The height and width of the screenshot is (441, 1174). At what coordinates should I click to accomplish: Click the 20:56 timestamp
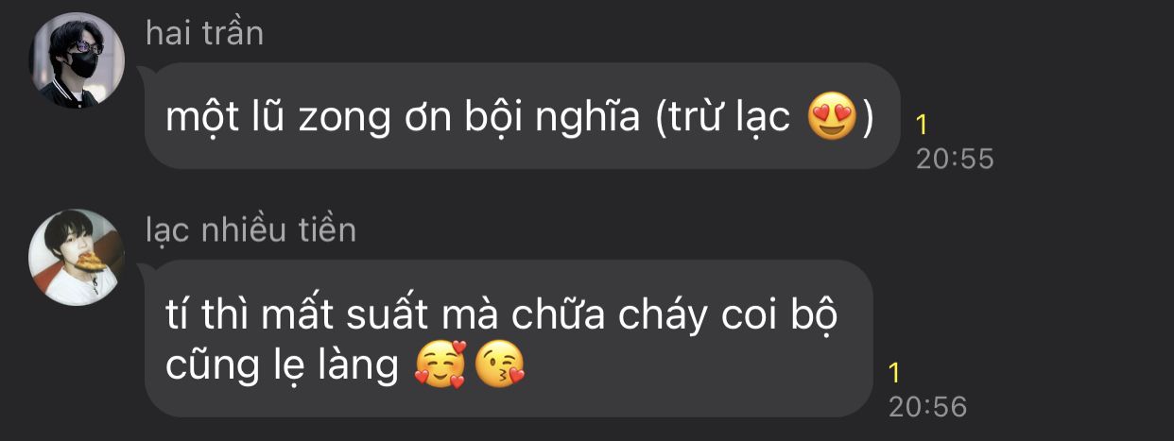click(x=928, y=406)
